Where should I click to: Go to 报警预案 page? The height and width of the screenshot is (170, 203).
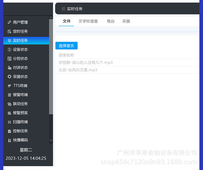pos(26,113)
